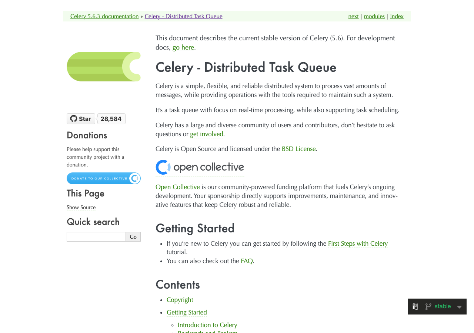The width and height of the screenshot is (474, 333).
Task: Open the modules navigation link
Action: [x=374, y=16]
